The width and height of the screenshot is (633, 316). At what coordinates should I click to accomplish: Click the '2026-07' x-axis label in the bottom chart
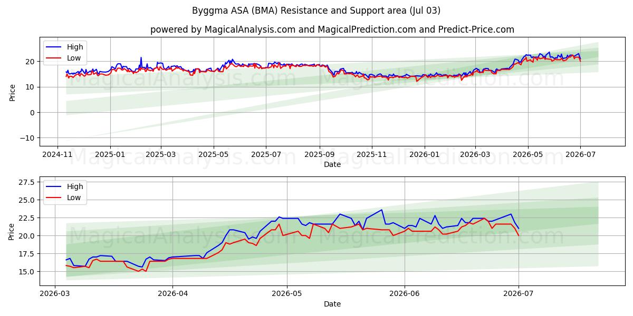click(518, 294)
